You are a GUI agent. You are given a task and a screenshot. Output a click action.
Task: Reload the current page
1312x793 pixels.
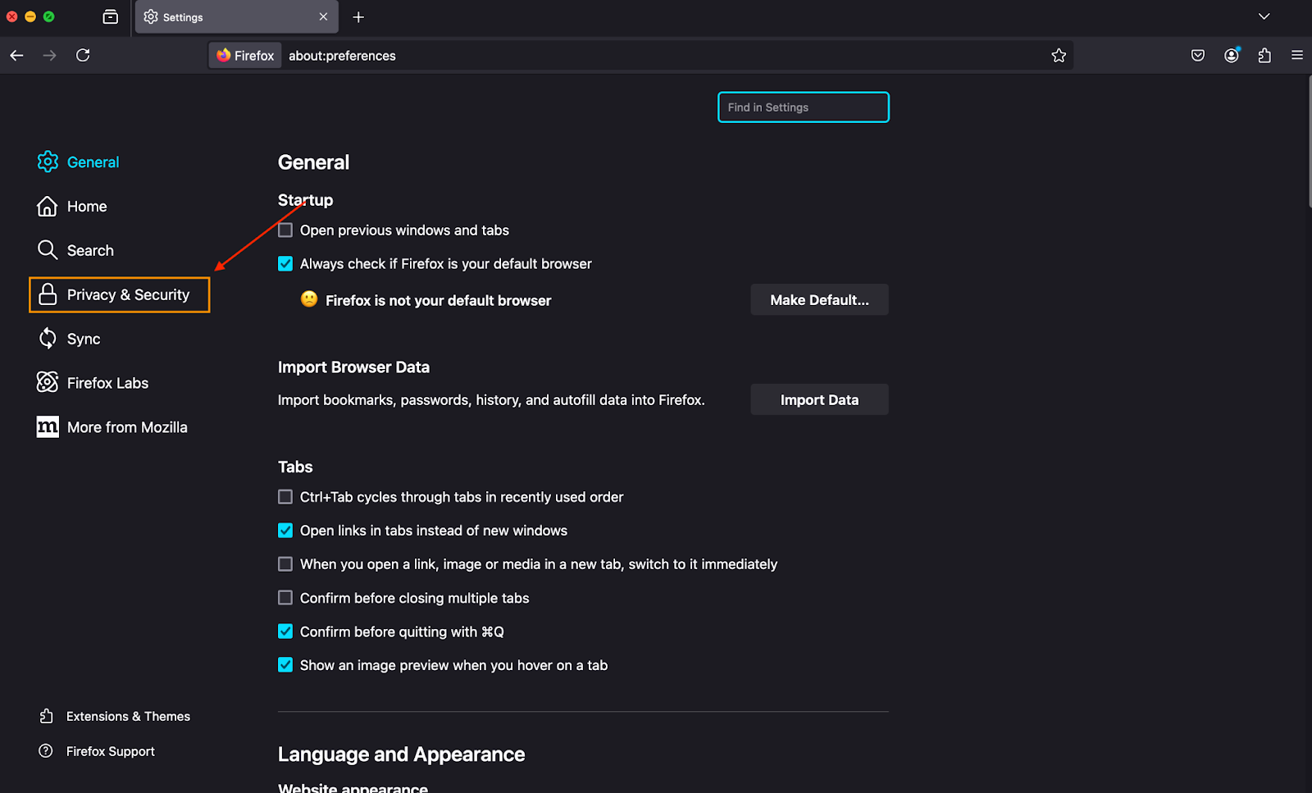83,55
